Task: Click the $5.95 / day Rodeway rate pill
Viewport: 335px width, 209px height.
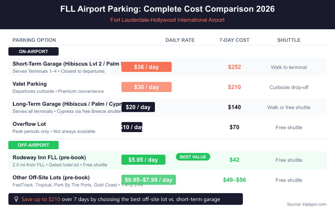Action: tap(143, 160)
